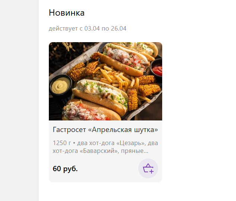Open the Гастросет «Апрельская шутка» title
Image resolution: width=236 pixels, height=201 pixels.
[x=105, y=129]
